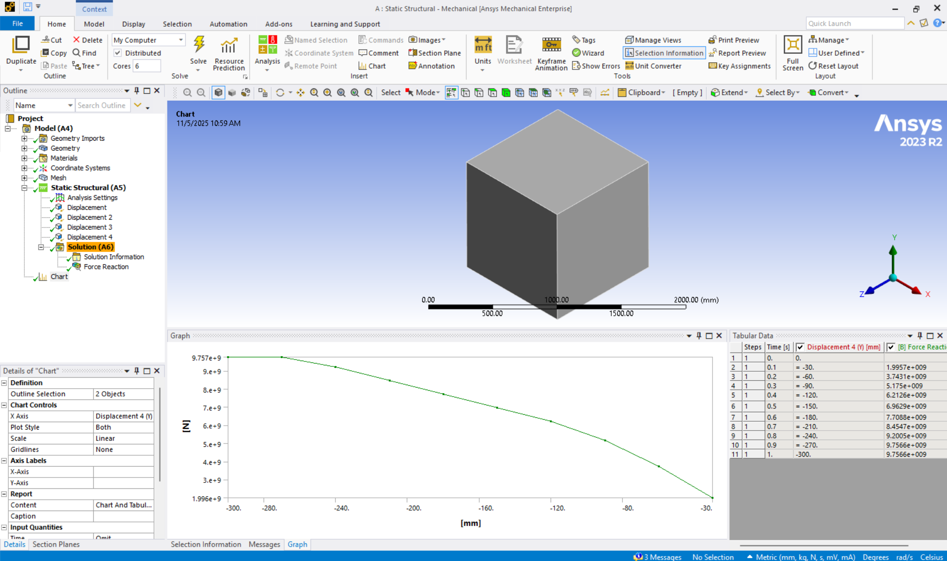Switch to Full Screen view
The height and width of the screenshot is (561, 947).
(x=792, y=45)
